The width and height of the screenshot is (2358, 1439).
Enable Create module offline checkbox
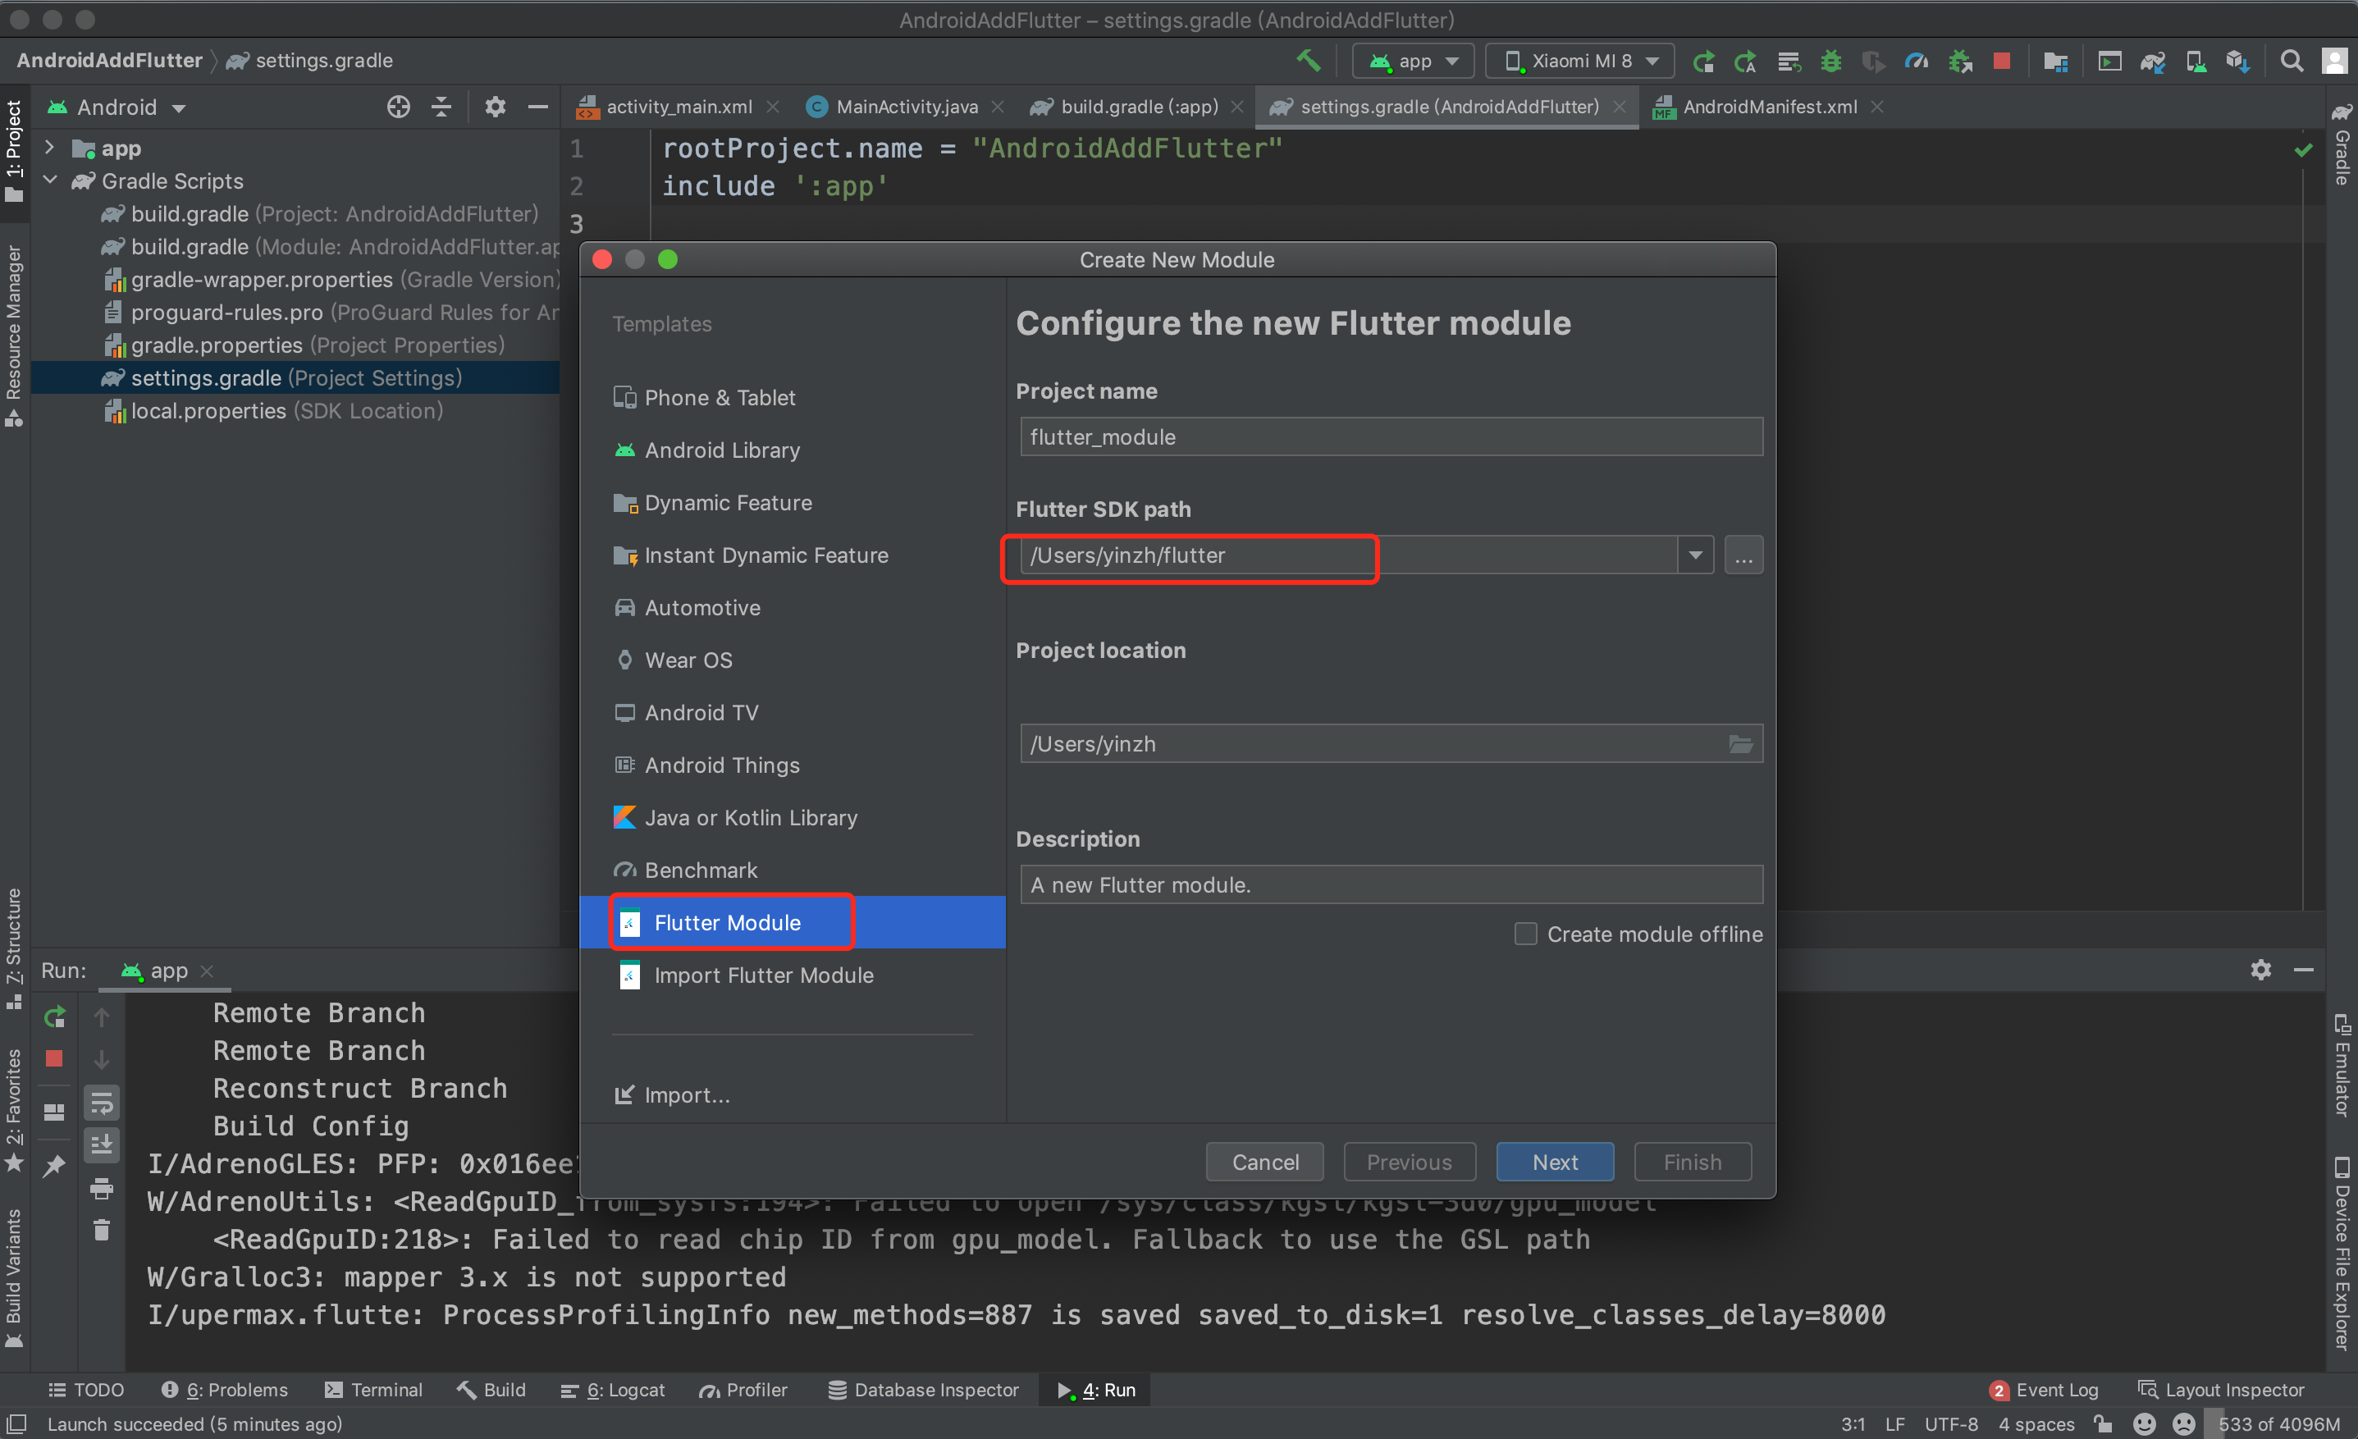click(x=1525, y=934)
